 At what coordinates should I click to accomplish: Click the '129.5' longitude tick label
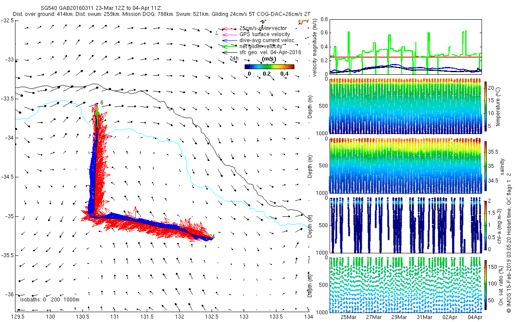pos(18,317)
